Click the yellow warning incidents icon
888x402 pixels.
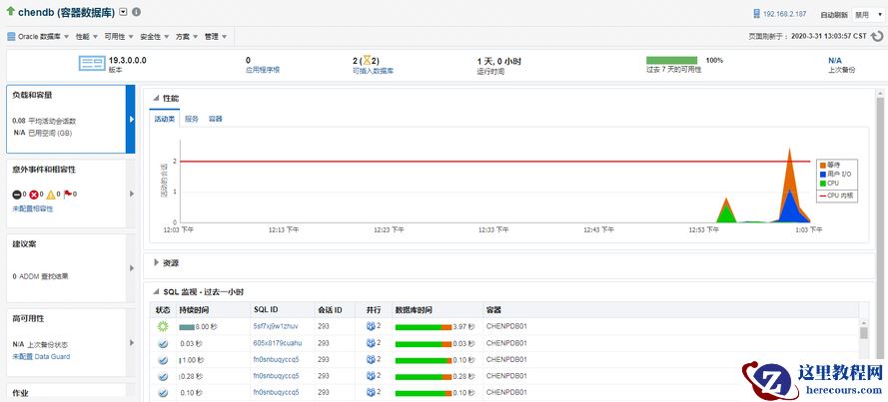point(51,195)
